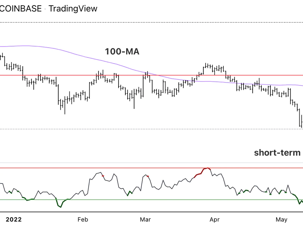The width and height of the screenshot is (303, 227).
Task: Click the TradingView title text
Action: [x=73, y=8]
